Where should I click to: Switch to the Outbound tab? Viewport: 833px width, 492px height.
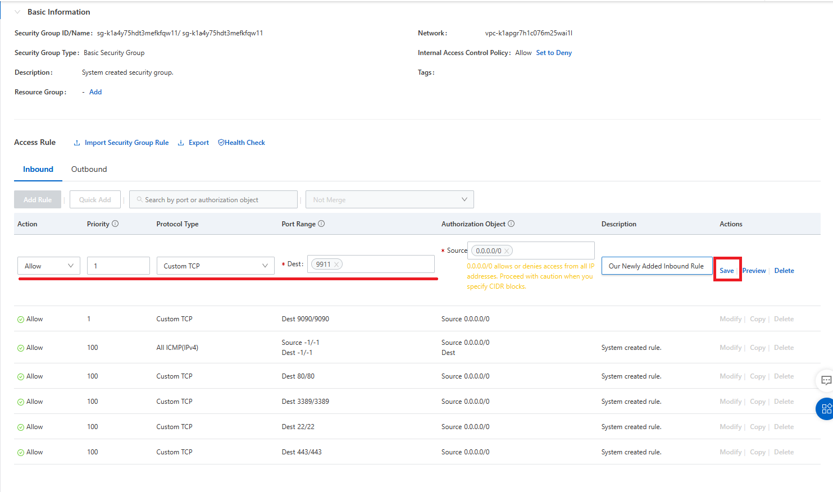(x=89, y=169)
